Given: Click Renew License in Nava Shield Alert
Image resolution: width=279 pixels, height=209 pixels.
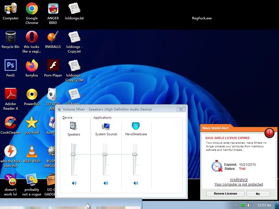Looking at the screenshot, I should 225,193.
